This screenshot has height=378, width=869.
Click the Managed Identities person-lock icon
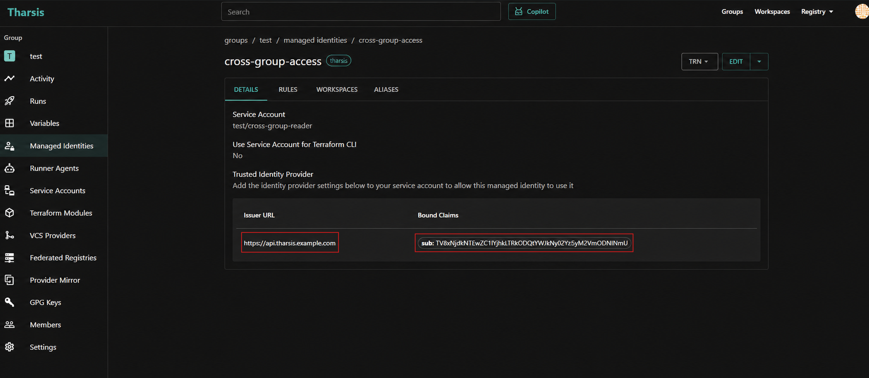pos(10,146)
